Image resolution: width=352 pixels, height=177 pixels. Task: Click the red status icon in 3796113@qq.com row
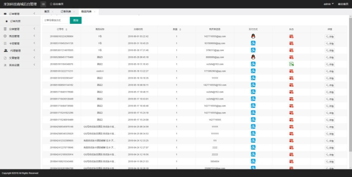(x=291, y=50)
